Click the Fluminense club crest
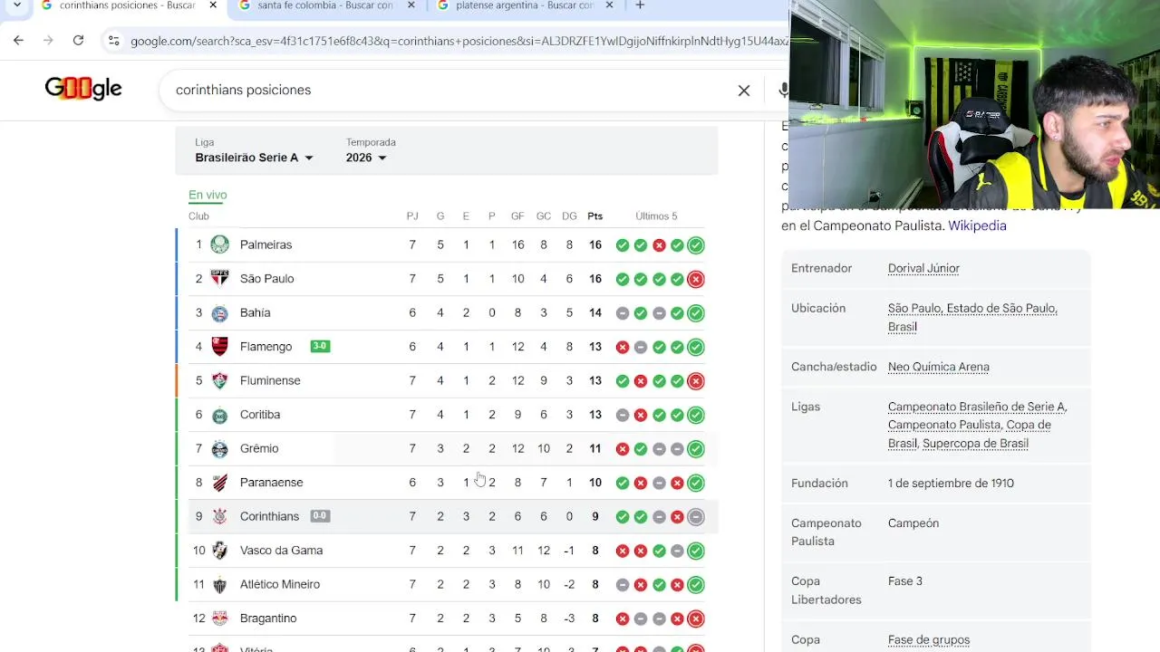This screenshot has height=652, width=1160. (219, 380)
